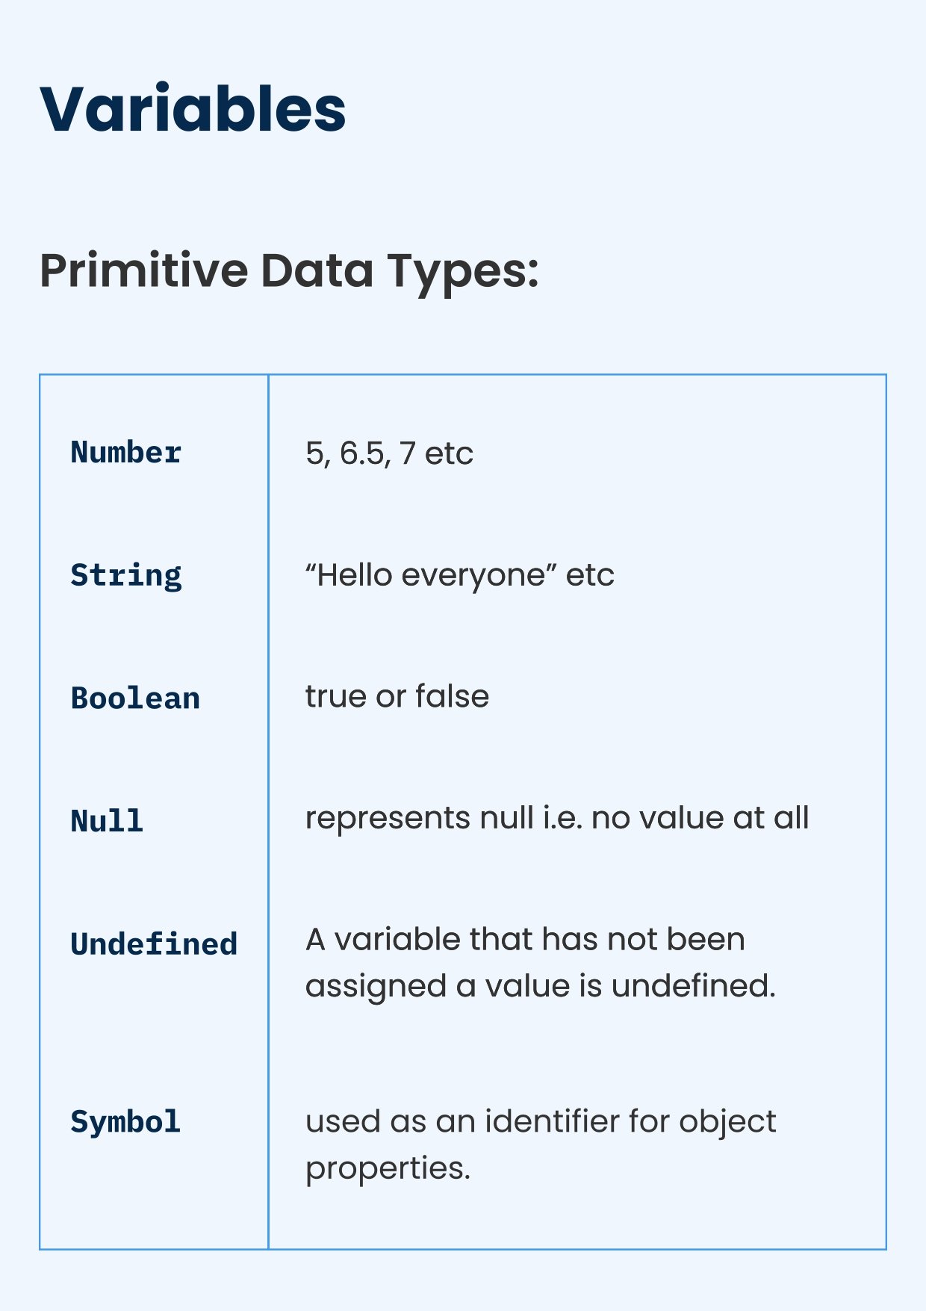Select the Symbol type label
Screen dimensions: 926x1311
pos(125,1122)
